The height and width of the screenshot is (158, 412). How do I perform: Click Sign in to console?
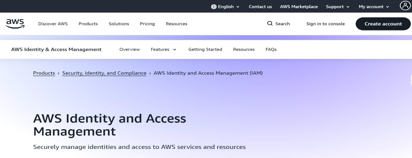(x=325, y=24)
